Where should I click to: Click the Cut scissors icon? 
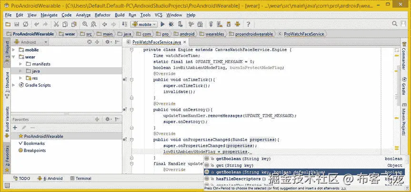pyautogui.click(x=56, y=24)
